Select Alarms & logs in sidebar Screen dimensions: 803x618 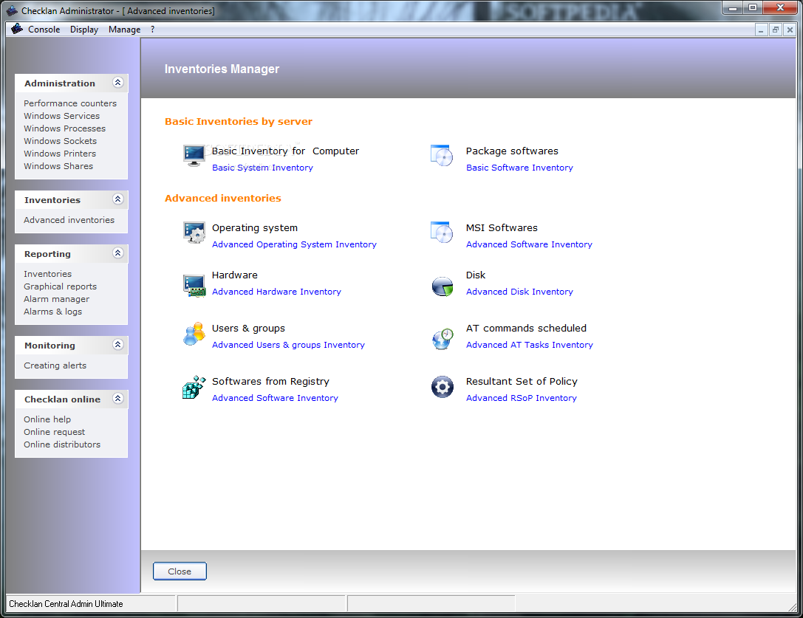point(52,312)
